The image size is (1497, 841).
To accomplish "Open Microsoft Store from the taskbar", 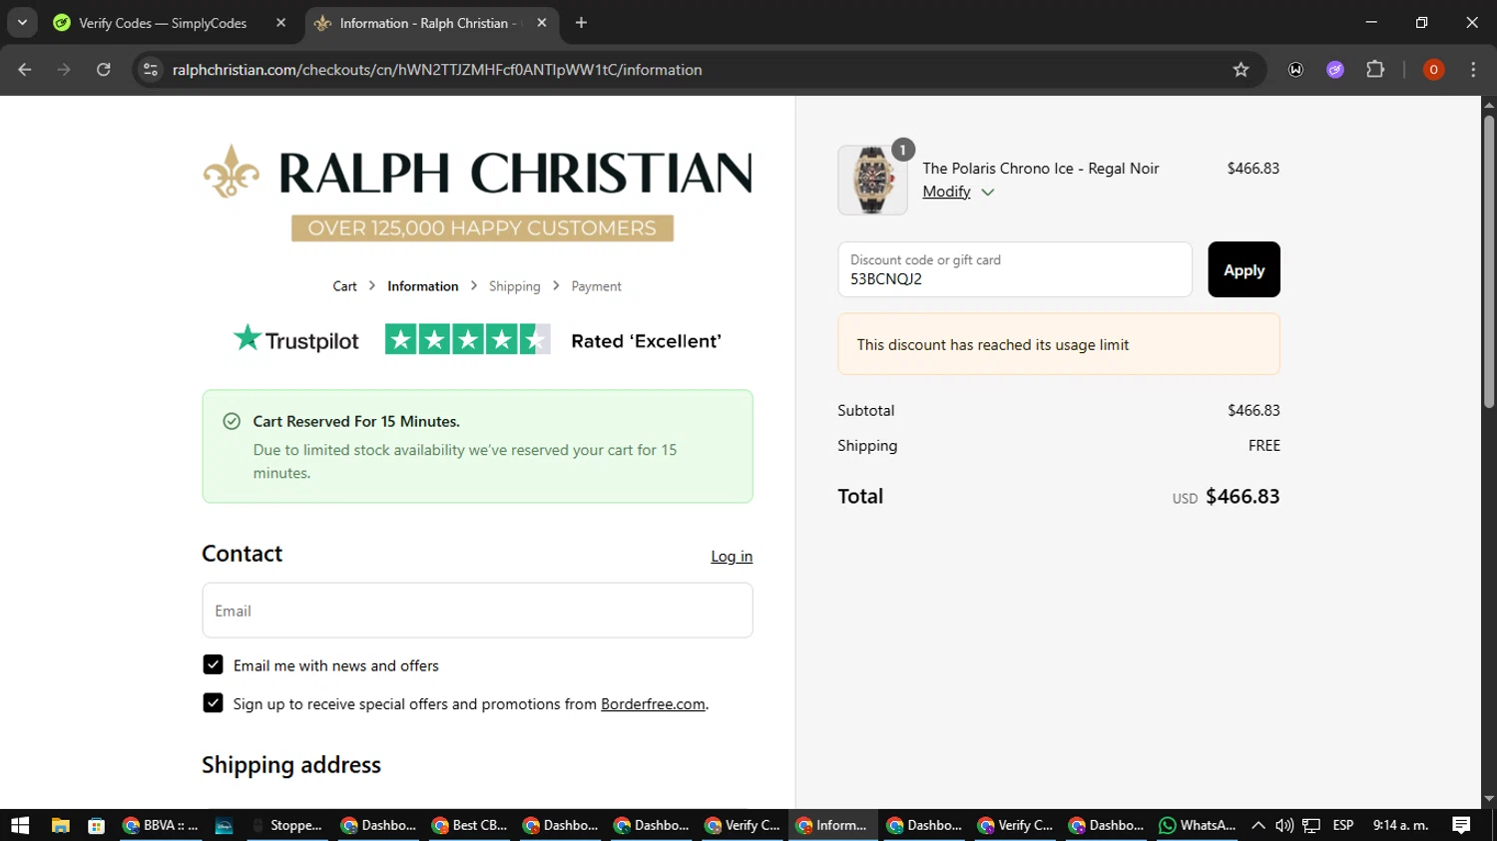I will 96,825.
